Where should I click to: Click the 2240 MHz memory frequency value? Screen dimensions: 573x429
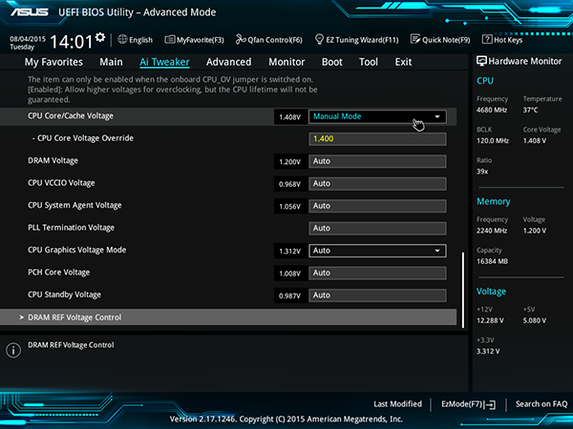[x=492, y=231]
